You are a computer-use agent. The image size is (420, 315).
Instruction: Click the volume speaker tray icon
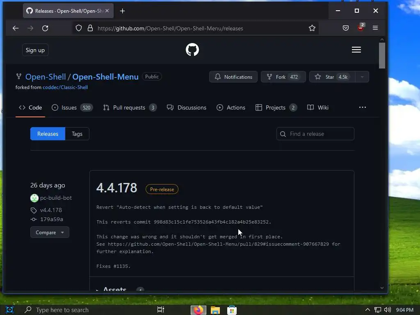(x=387, y=310)
